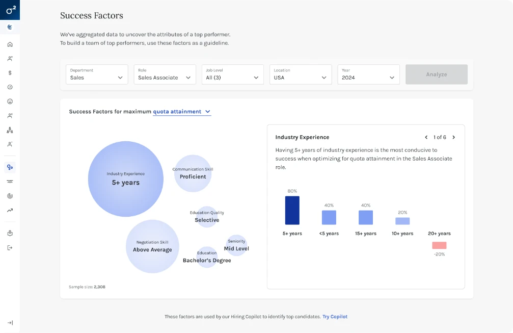Click the 'Sample size: 2,308' text

point(87,287)
